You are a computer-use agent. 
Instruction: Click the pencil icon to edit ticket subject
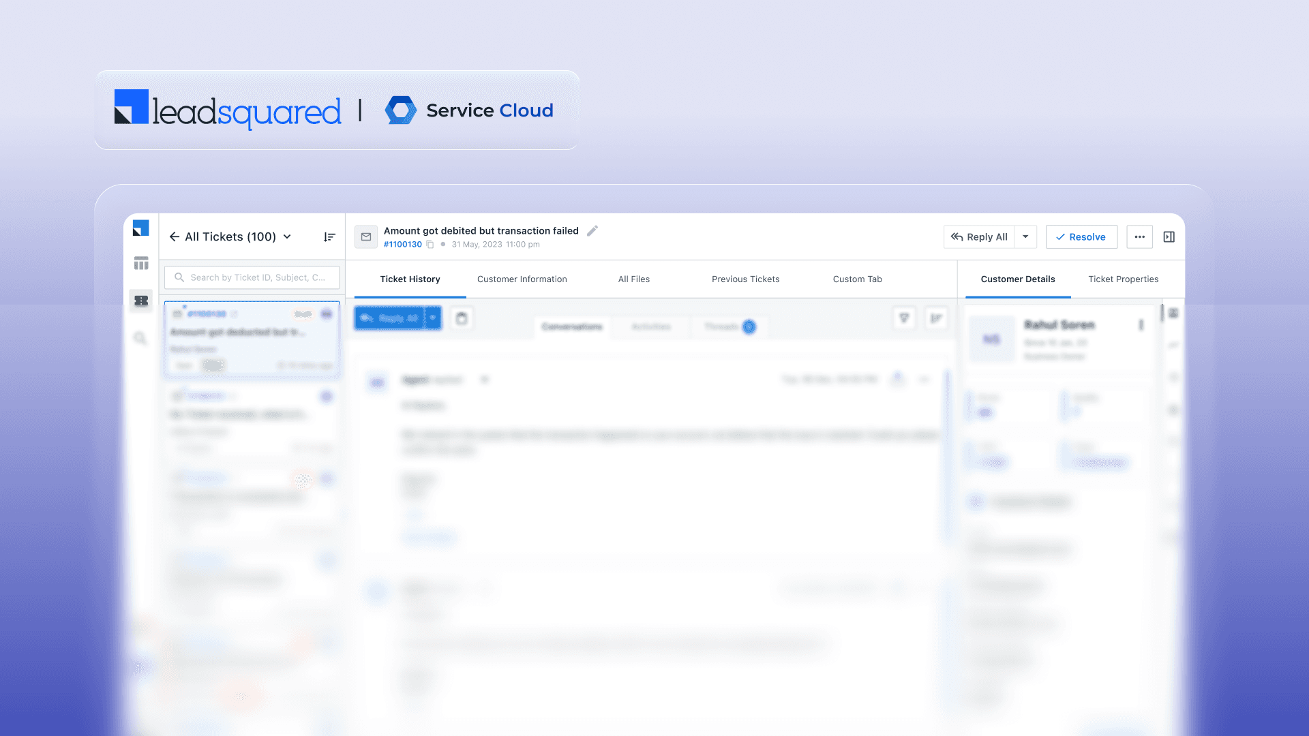tap(592, 231)
